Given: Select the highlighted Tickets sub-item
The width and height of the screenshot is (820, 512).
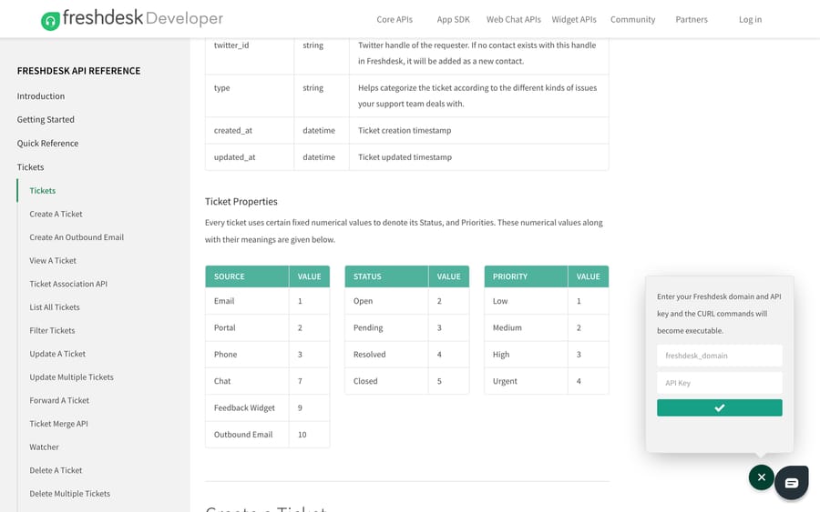Looking at the screenshot, I should pyautogui.click(x=42, y=190).
